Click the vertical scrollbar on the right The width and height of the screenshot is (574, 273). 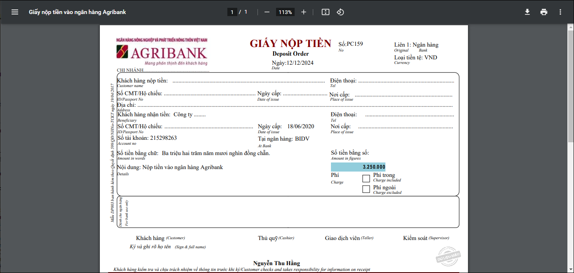pos(571,82)
